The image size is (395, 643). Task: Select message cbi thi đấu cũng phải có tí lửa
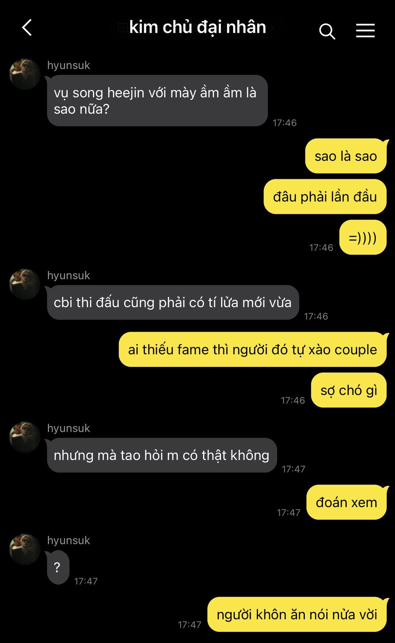pyautogui.click(x=173, y=302)
